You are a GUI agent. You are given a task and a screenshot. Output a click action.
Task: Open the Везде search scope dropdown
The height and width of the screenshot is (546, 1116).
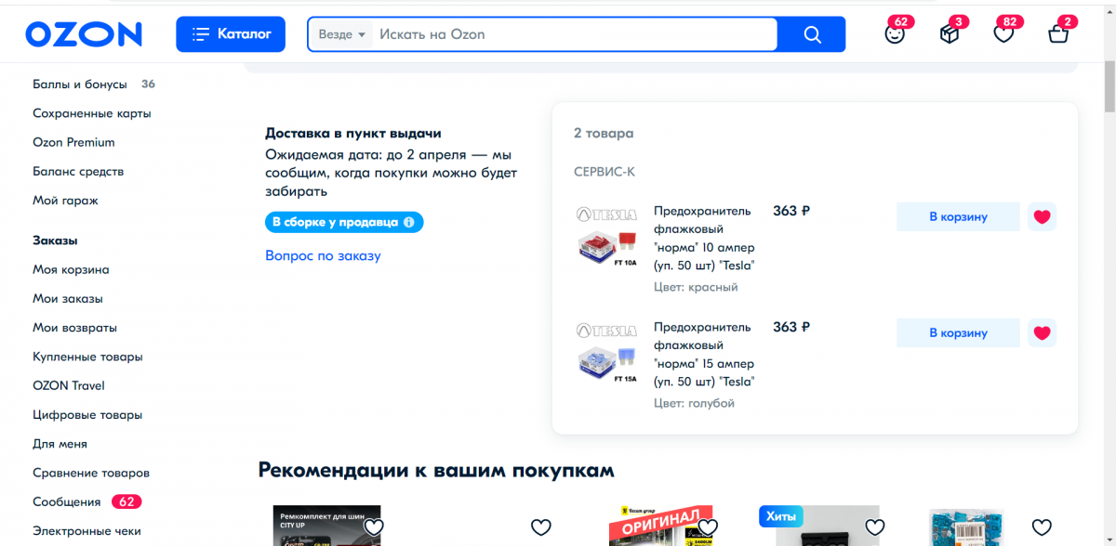pos(342,34)
